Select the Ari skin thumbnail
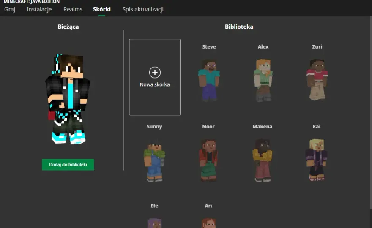The image size is (372, 228). [x=208, y=223]
